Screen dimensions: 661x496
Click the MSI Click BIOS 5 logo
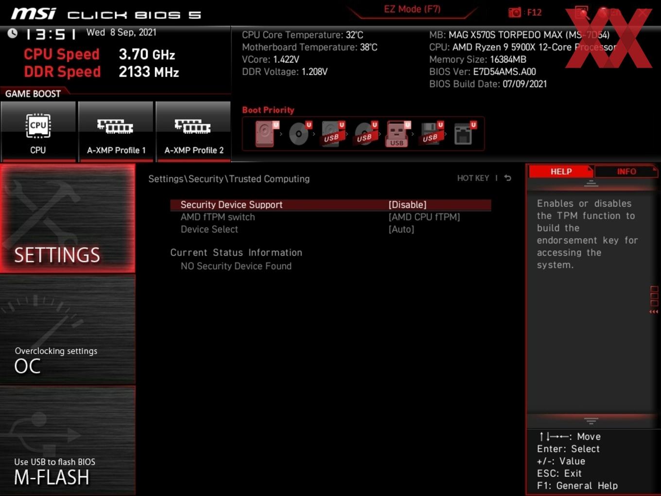106,14
